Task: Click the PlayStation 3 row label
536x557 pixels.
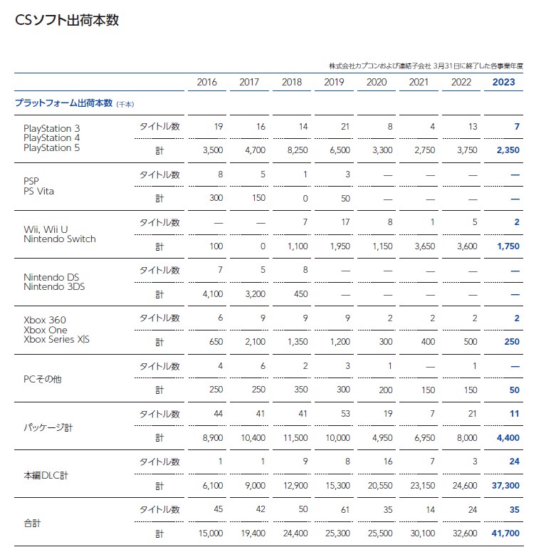Action: pos(52,128)
